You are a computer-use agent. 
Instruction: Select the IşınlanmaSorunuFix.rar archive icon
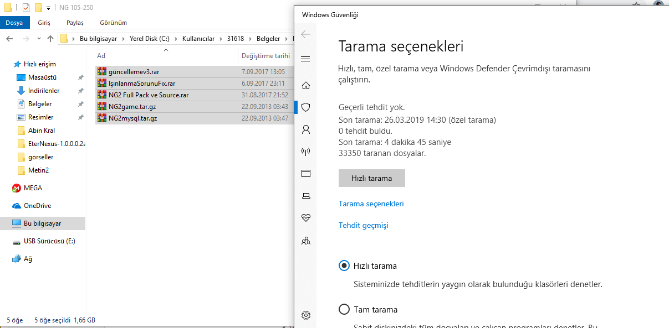point(101,84)
